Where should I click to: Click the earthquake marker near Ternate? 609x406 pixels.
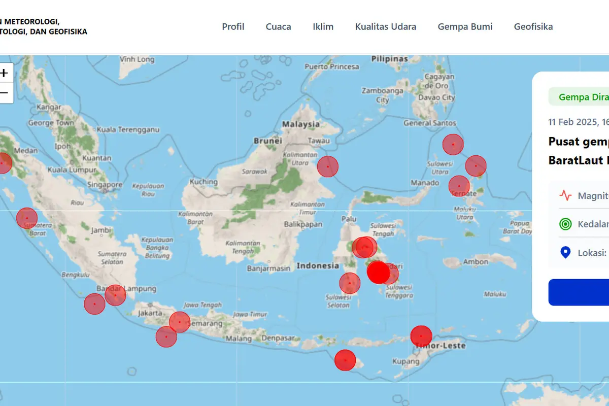click(x=459, y=186)
